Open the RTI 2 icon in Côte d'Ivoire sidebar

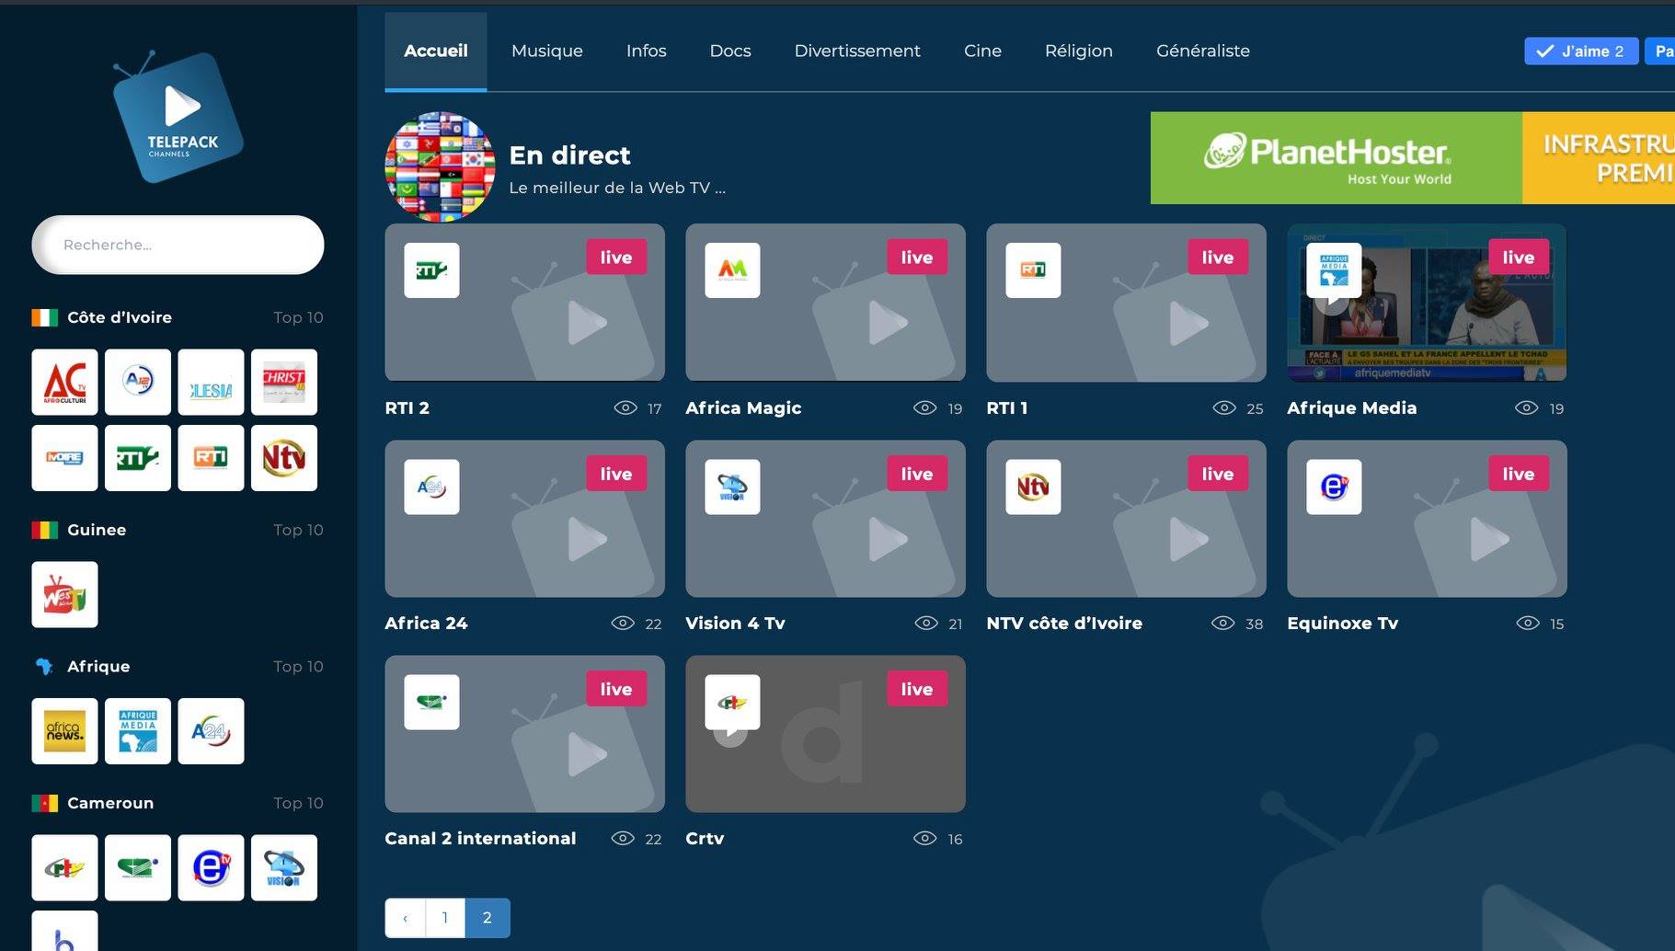pos(138,458)
